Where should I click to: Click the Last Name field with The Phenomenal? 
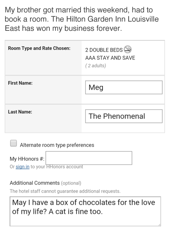[x=124, y=116]
